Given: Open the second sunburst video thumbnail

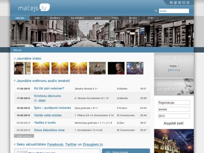Looking at the screenshot, I should click(60, 68).
